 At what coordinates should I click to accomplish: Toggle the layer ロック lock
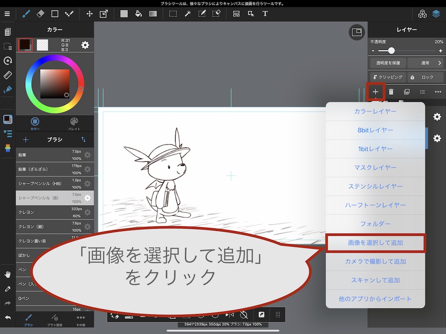(x=425, y=77)
